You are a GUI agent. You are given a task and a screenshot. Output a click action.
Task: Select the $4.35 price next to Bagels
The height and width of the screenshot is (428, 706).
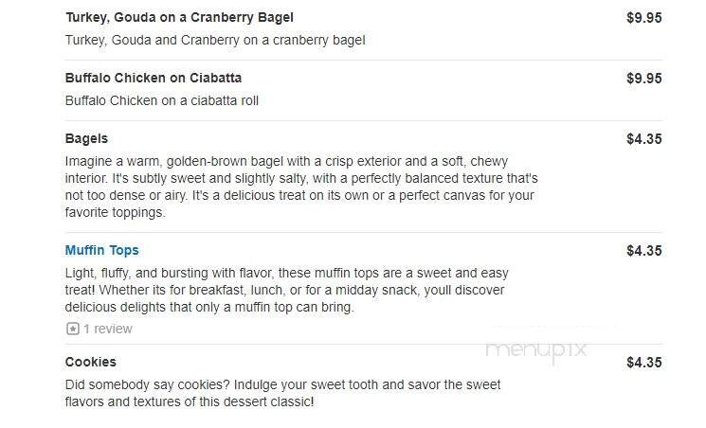point(643,139)
